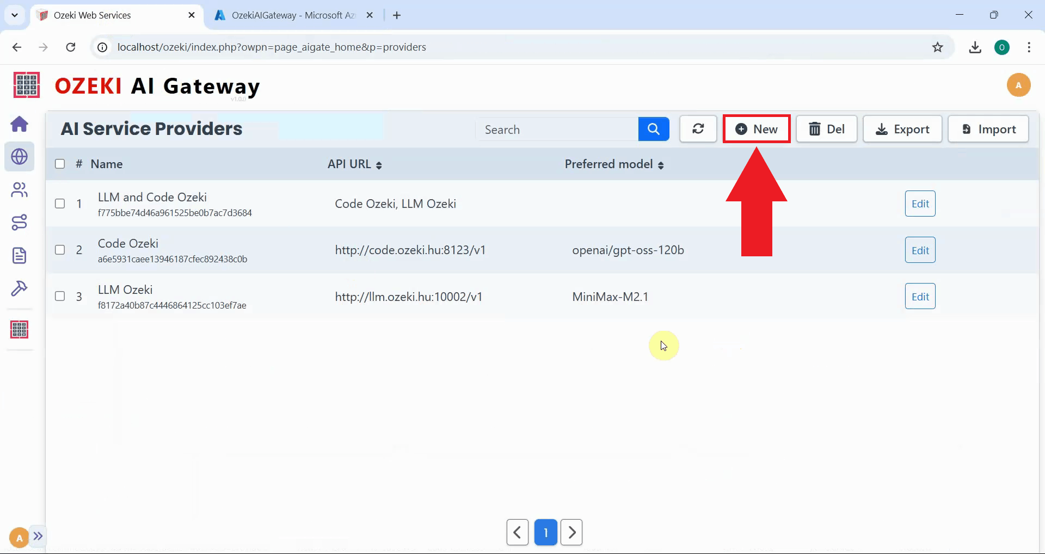Click the hammer tools icon in sidebar

(20, 289)
